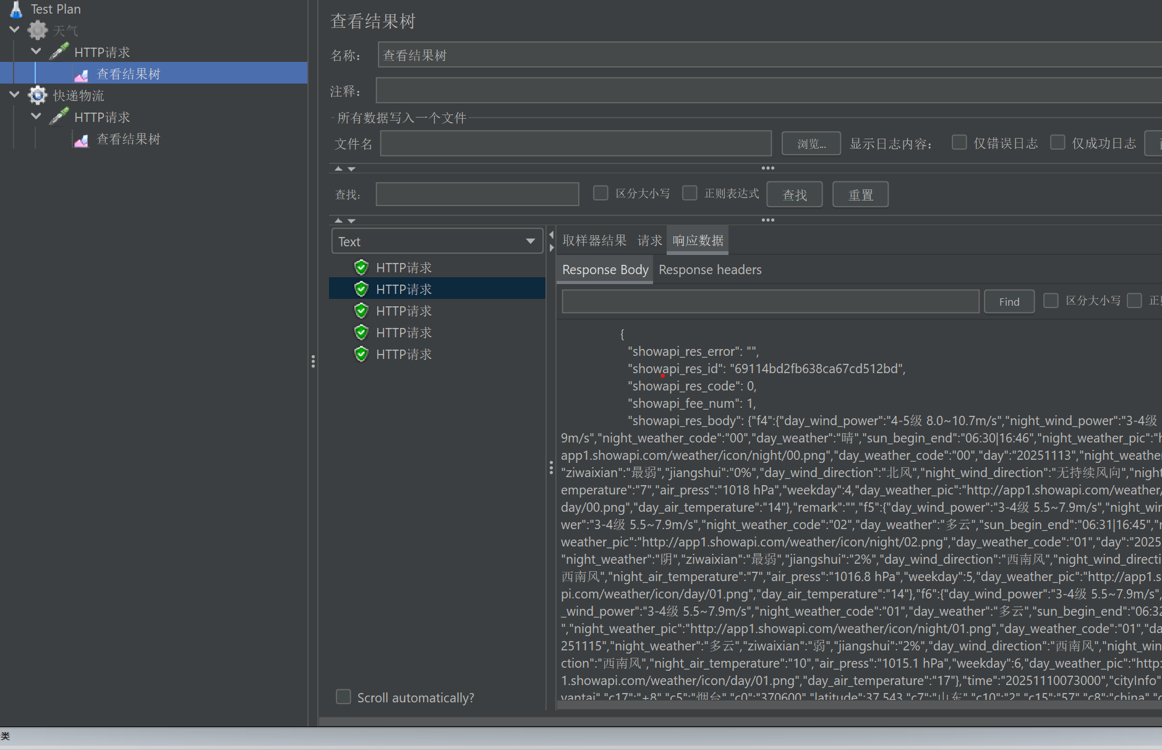
Task: Switch to the Response headers tab
Action: [710, 270]
